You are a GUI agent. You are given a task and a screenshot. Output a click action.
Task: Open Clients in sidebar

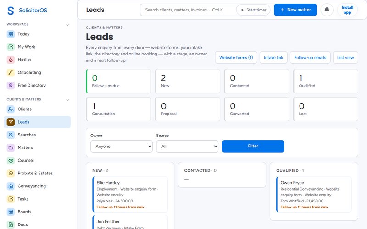coord(37,109)
